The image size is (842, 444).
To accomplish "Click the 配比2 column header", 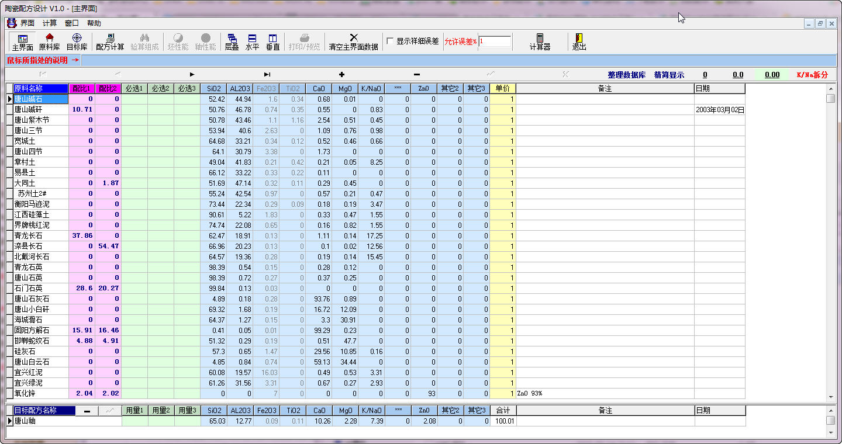I will click(108, 89).
